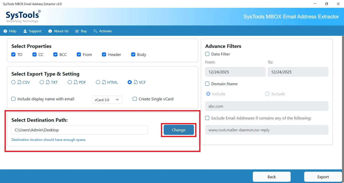
Task: Uncheck the TO property checkbox
Action: click(14, 54)
